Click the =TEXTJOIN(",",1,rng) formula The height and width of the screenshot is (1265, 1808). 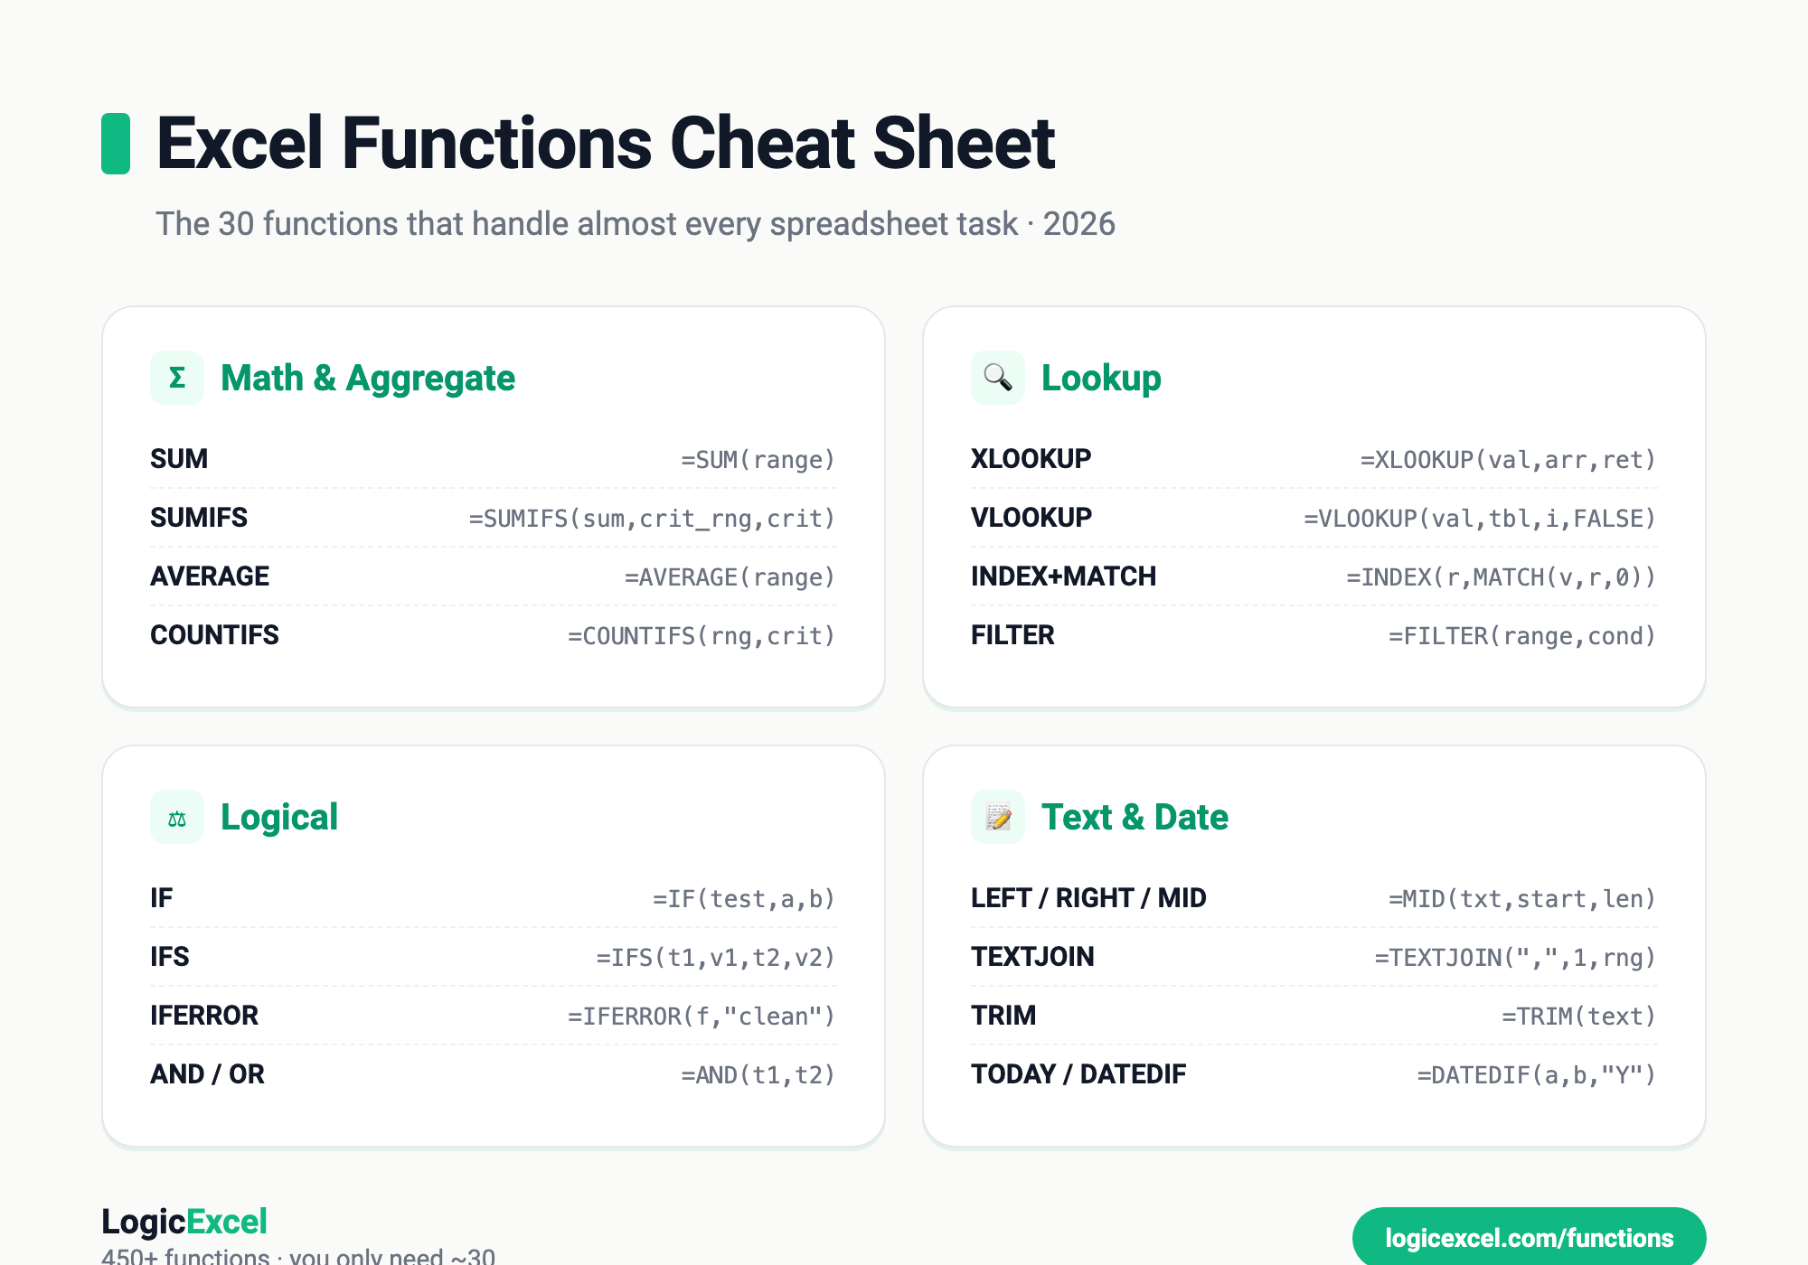click(1516, 958)
